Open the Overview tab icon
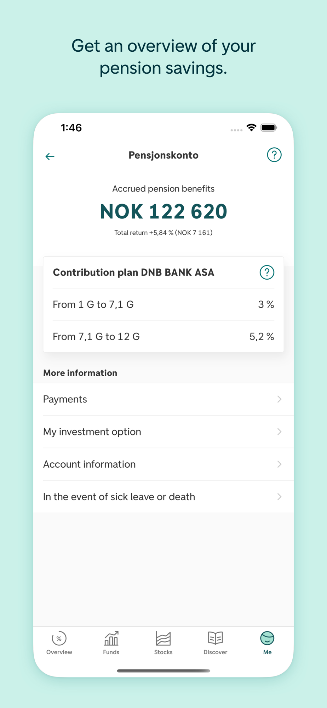The height and width of the screenshot is (708, 327). (59, 639)
